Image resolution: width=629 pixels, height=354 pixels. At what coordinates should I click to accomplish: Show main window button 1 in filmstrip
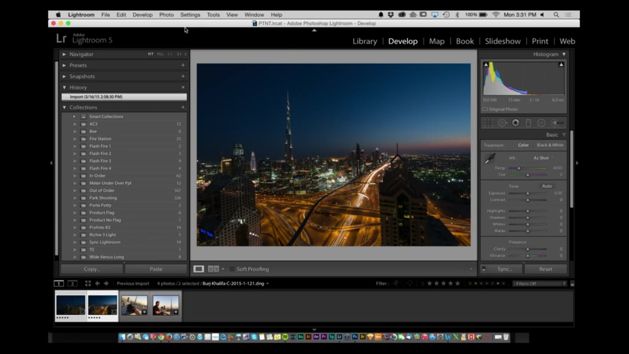point(59,283)
